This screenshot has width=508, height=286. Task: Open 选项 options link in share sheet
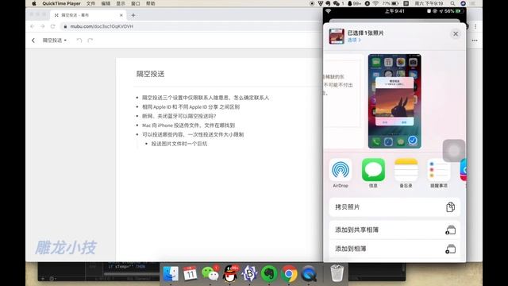click(x=354, y=40)
